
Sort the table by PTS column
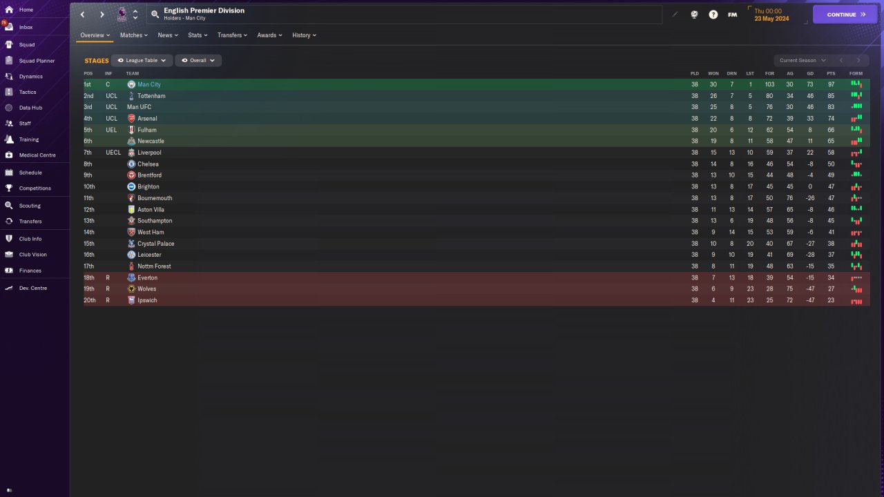[831, 73]
